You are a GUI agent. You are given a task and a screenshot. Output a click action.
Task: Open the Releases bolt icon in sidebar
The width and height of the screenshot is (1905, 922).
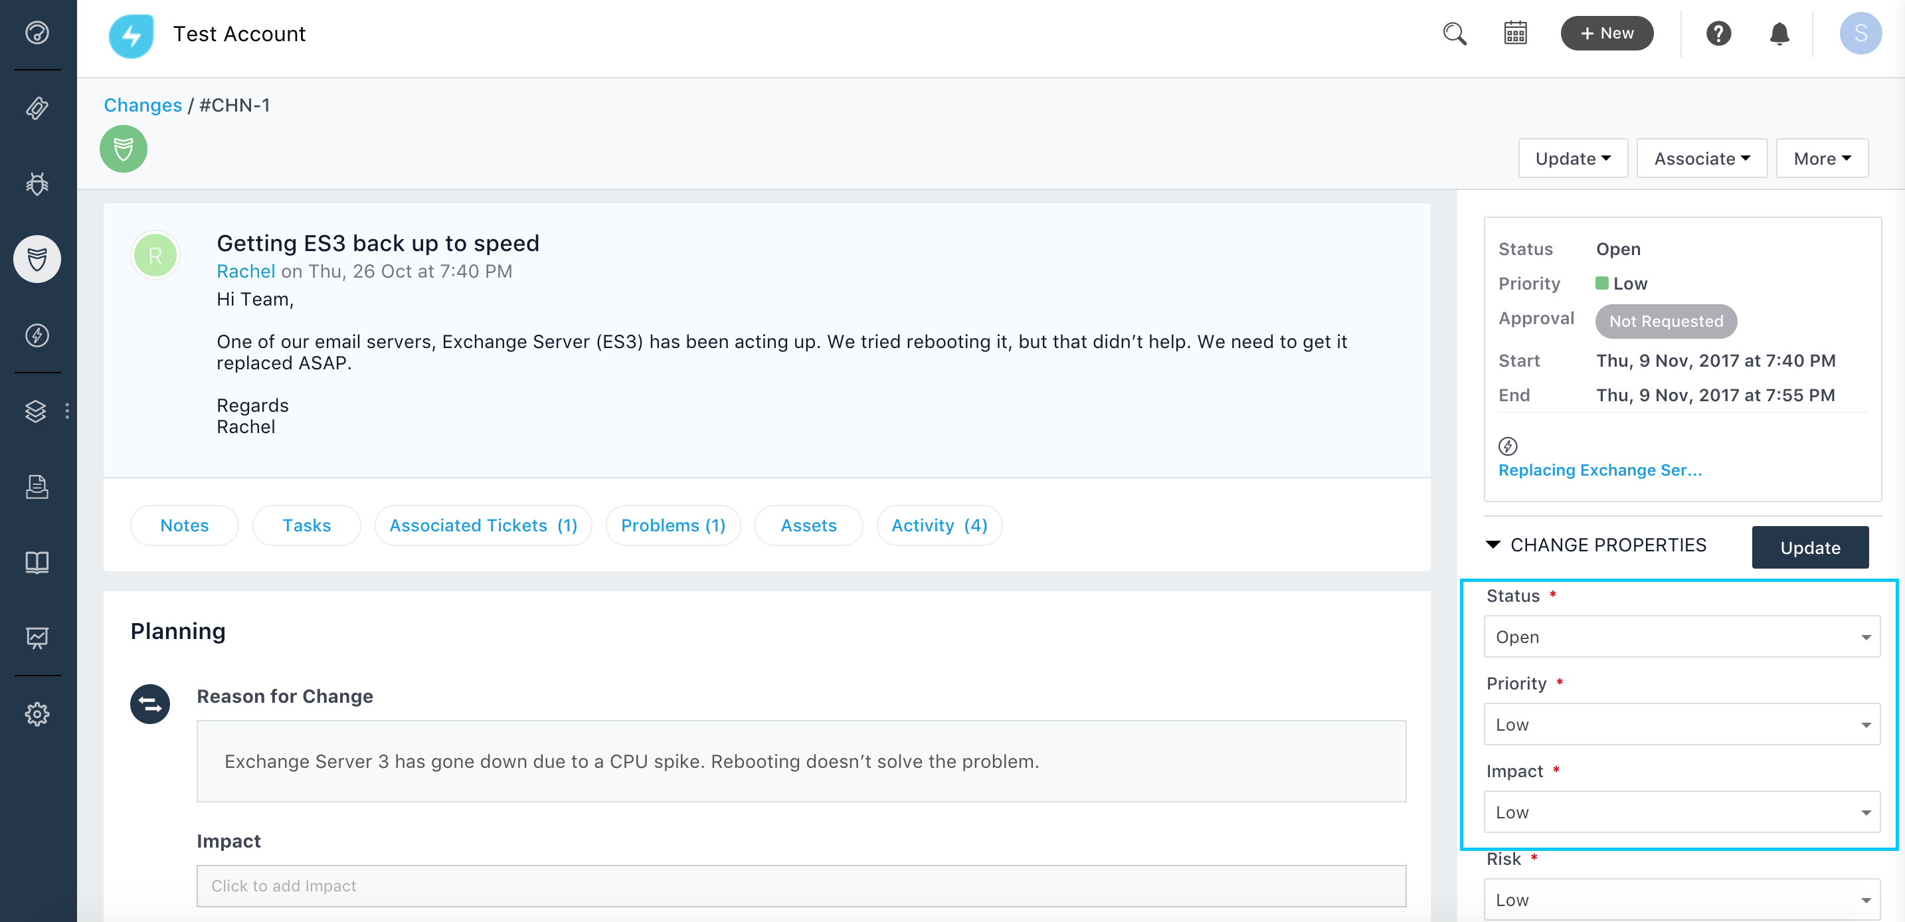[37, 335]
